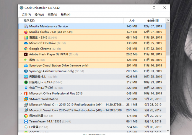The image size is (192, 135).
Task: Click the 9月 20, 2019 install date
Action: point(153,116)
